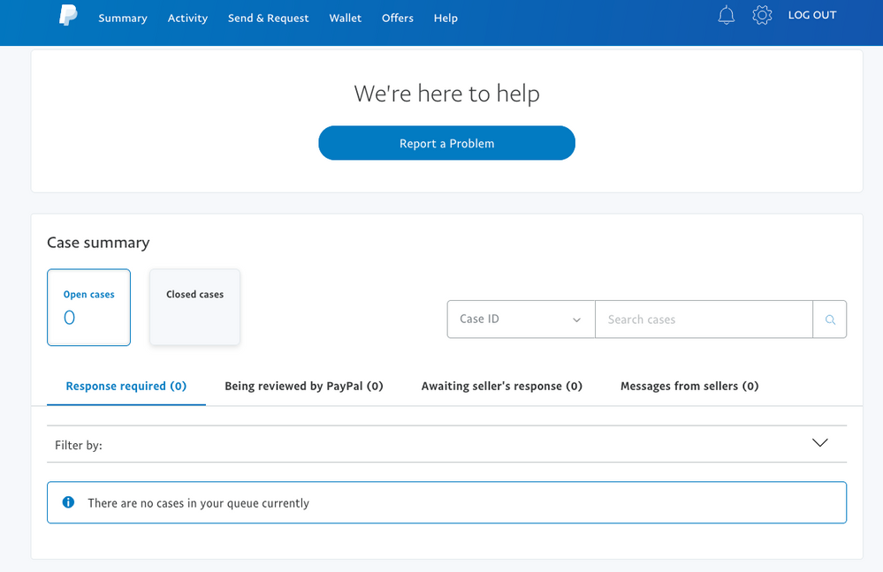Switch to the Being reviewed by PayPal tab
This screenshot has width=883, height=572.
pyautogui.click(x=303, y=386)
